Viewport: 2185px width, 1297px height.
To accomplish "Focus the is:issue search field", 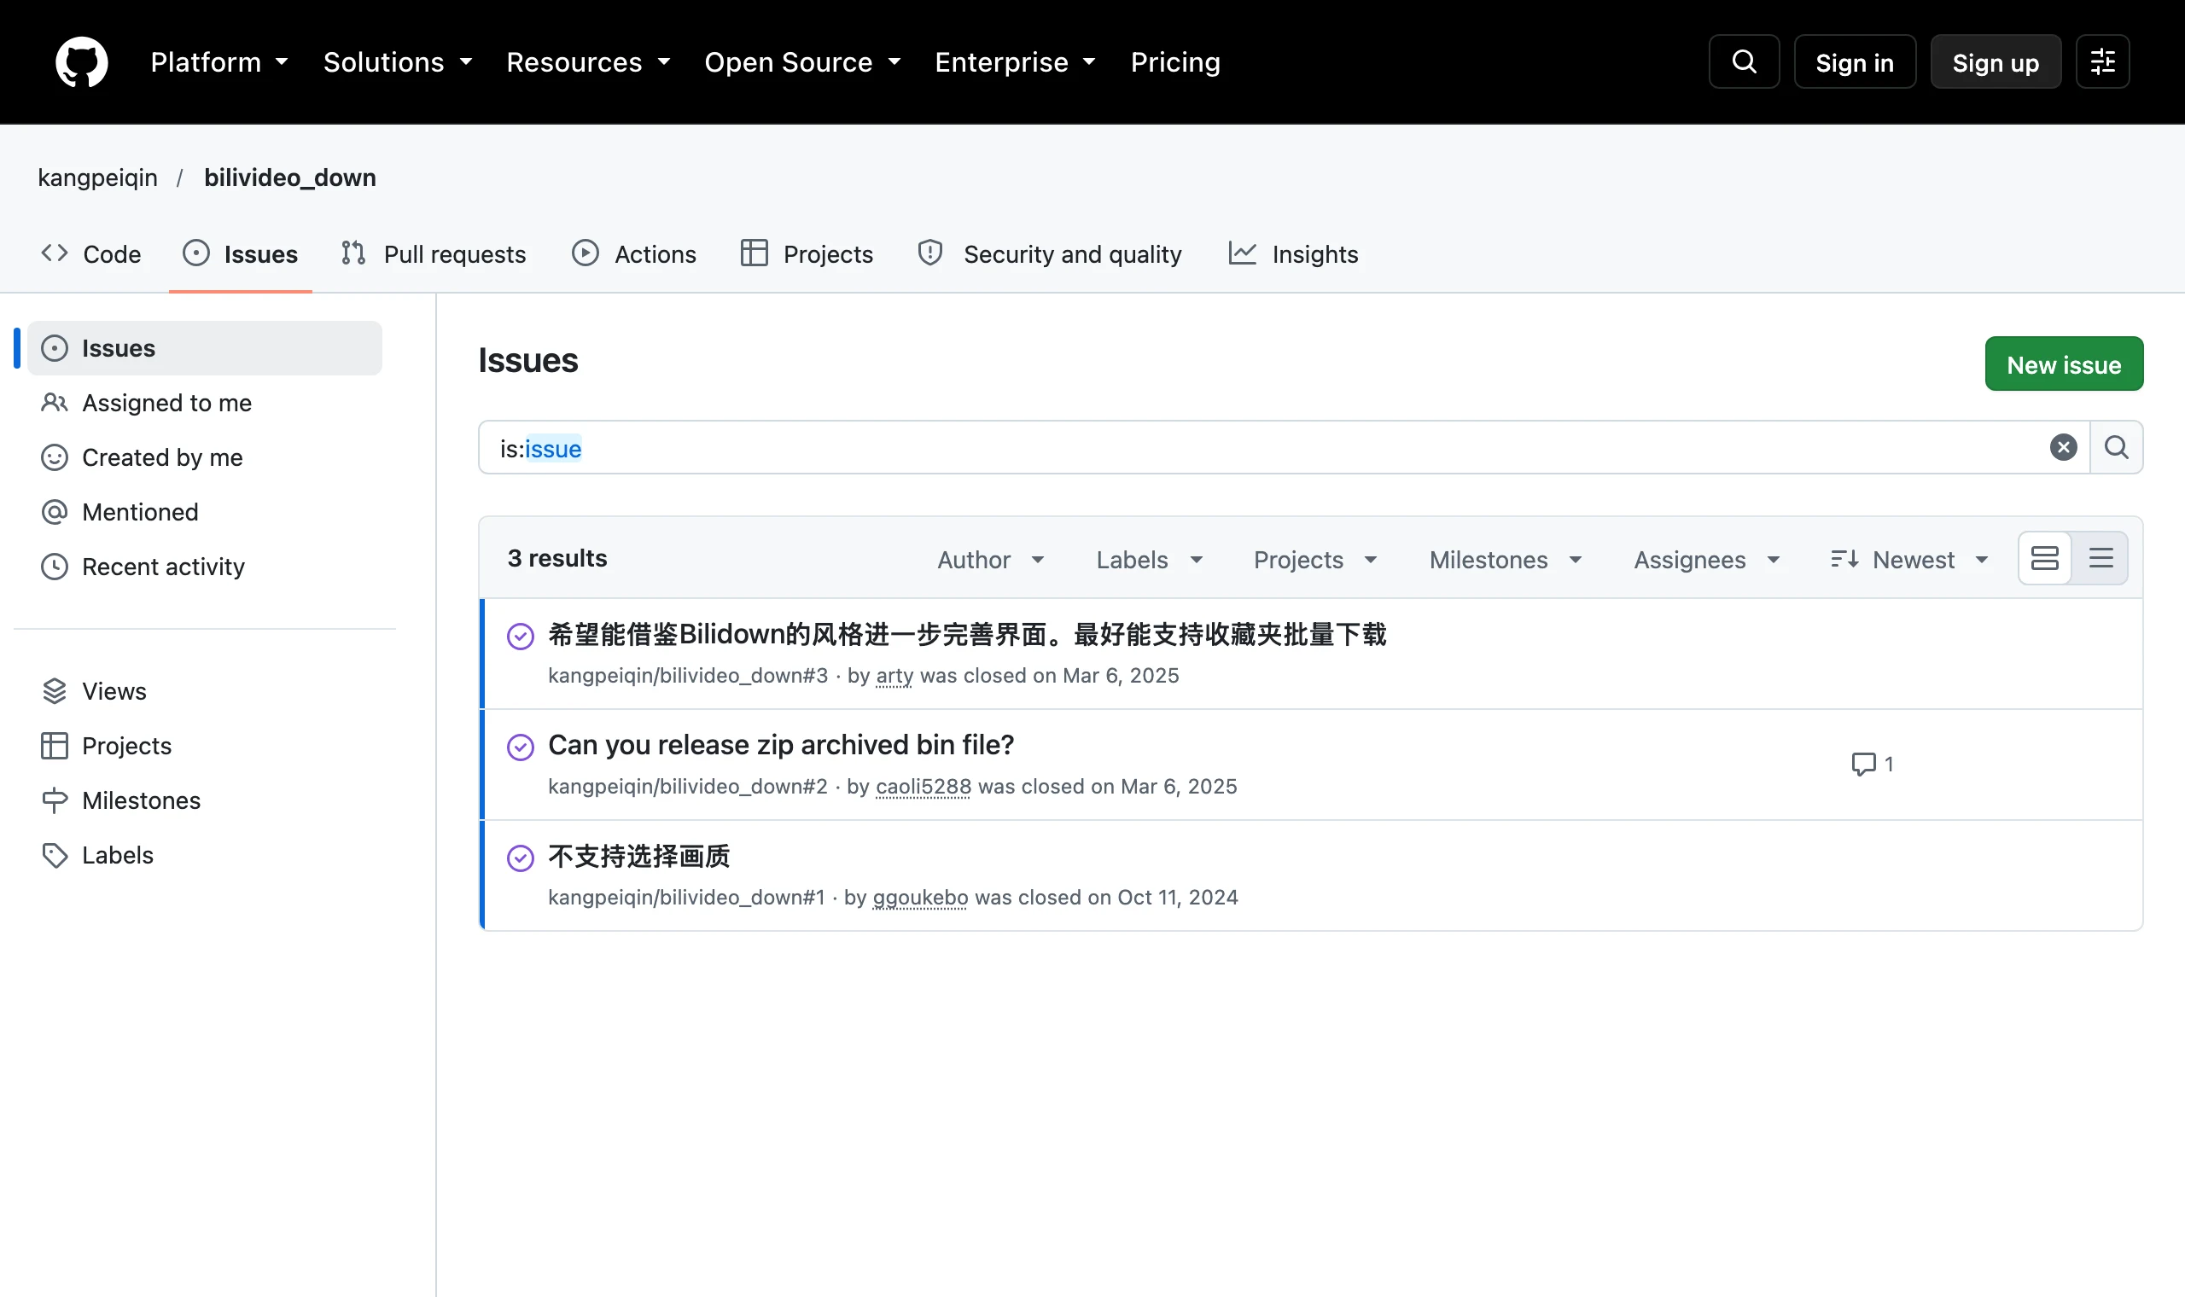I will click(x=1267, y=447).
